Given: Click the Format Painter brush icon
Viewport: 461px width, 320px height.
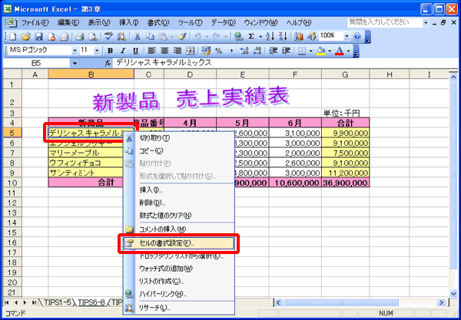Looking at the screenshot, I should point(182,36).
